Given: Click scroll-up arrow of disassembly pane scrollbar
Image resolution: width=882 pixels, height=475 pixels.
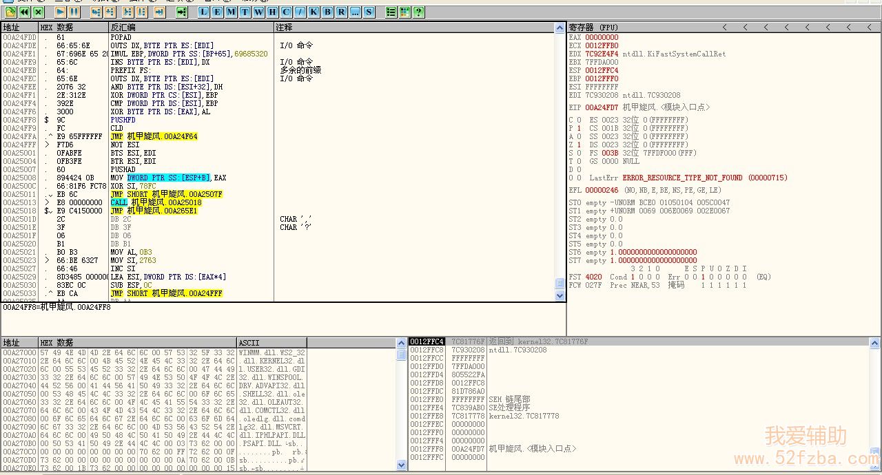Looking at the screenshot, I should 560,28.
